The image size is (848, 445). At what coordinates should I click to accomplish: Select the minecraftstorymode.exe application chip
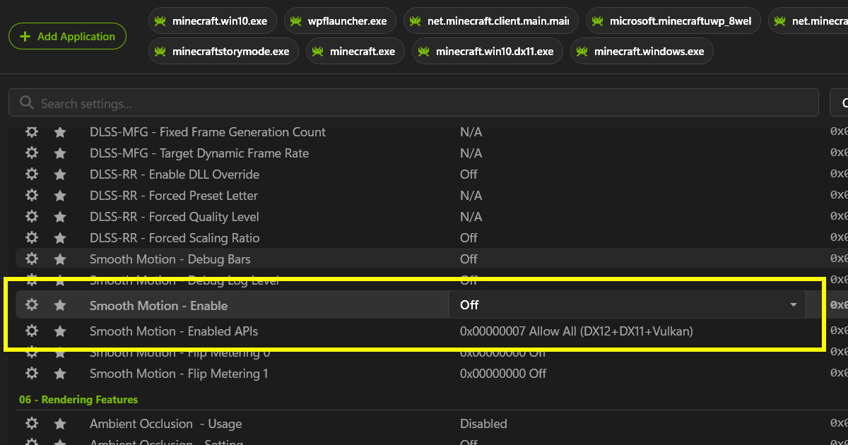[223, 52]
